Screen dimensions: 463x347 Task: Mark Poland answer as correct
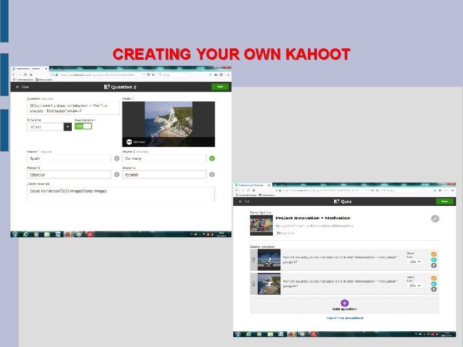pos(212,174)
